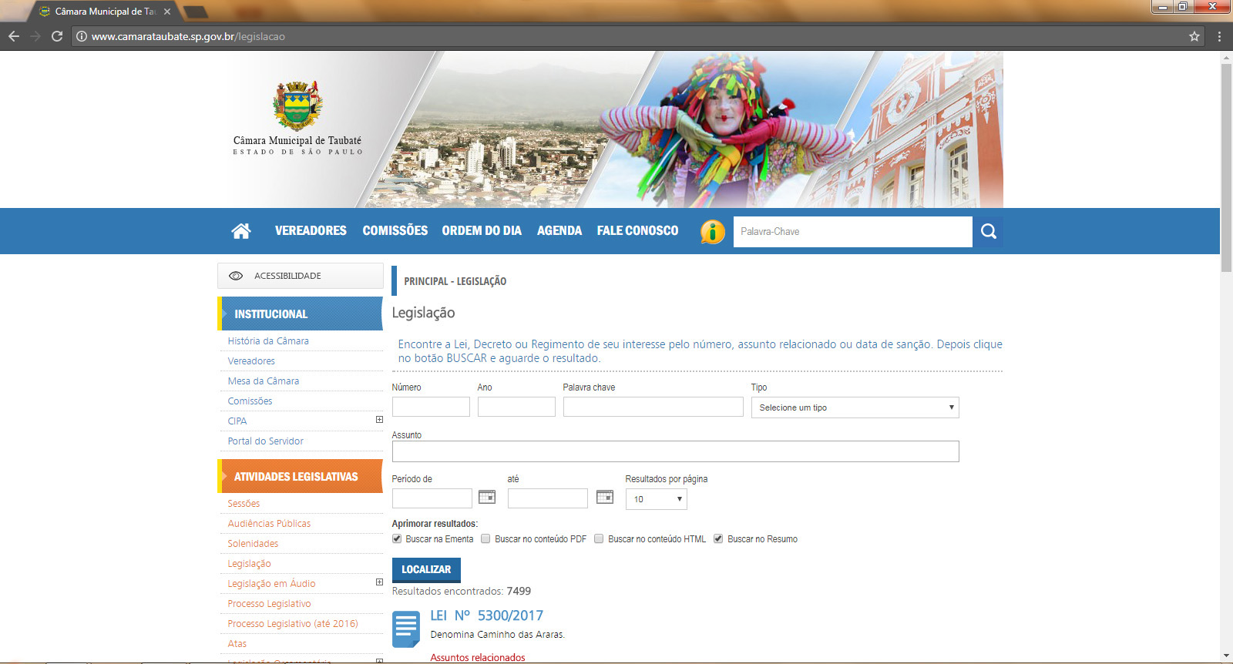Click the accessibility eye icon
Viewport: 1233px width, 664px height.
coord(236,276)
